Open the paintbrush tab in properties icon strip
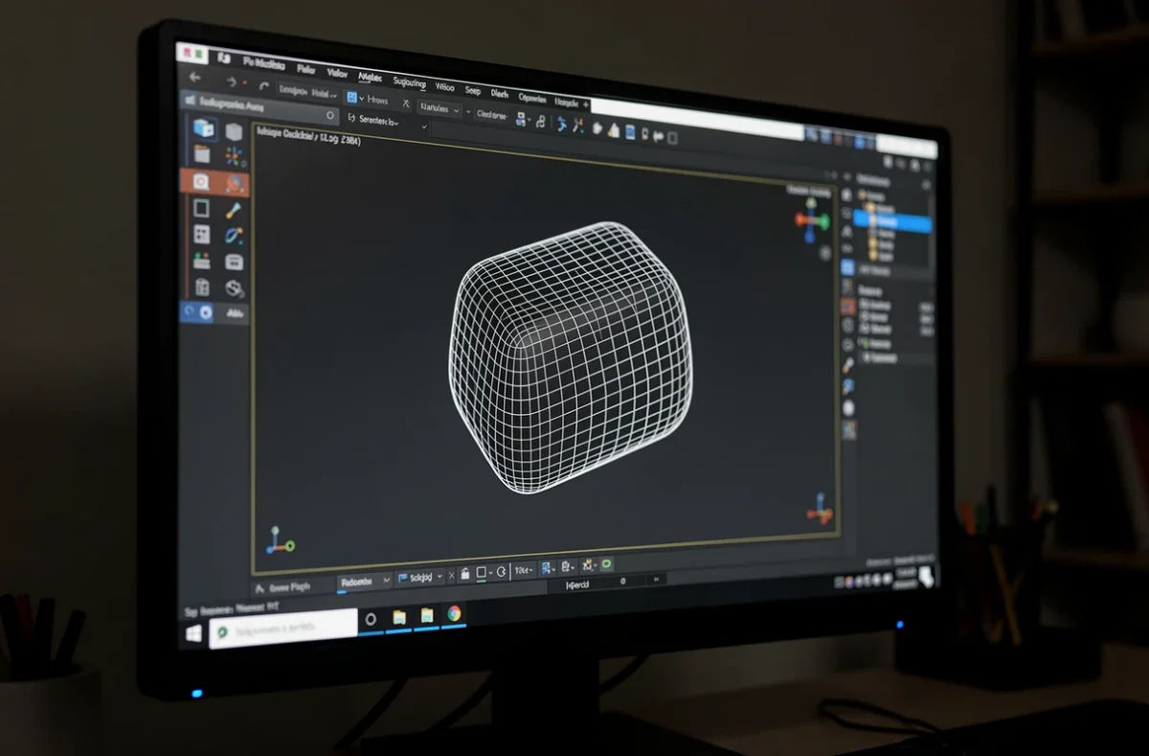Image resolution: width=1149 pixels, height=756 pixels. click(847, 365)
